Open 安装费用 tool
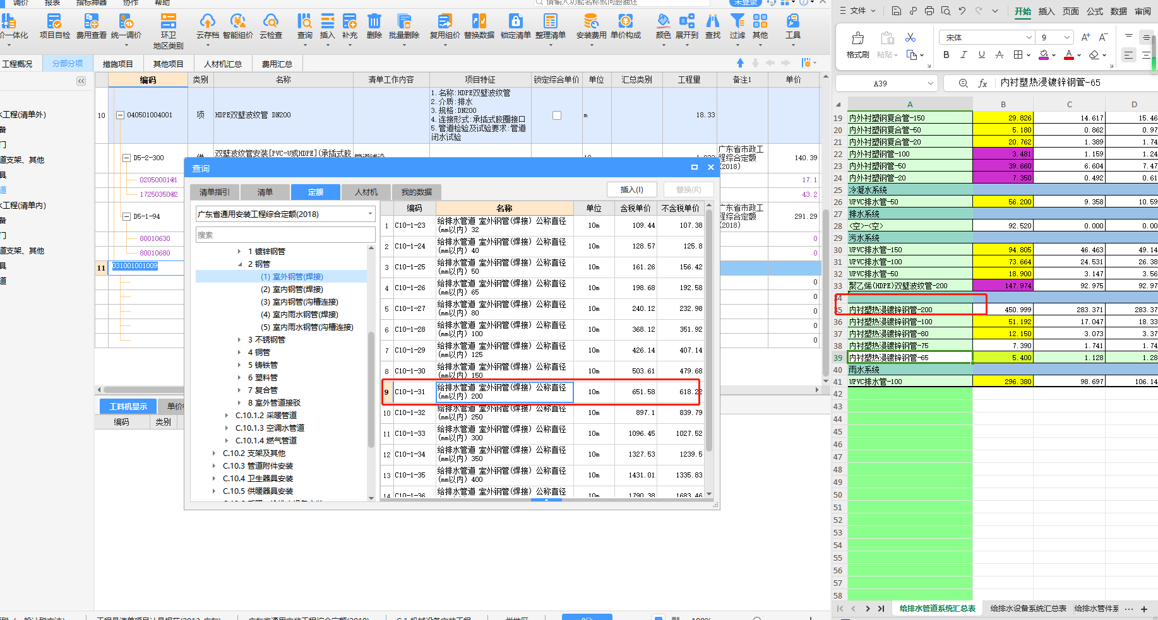This screenshot has width=1158, height=620. pyautogui.click(x=592, y=26)
